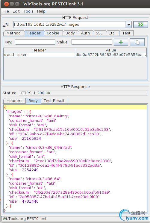
Task: Send the request with the green arrows button
Action: tap(141, 25)
